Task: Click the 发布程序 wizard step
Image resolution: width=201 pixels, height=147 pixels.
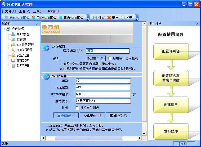Action: 171,131
